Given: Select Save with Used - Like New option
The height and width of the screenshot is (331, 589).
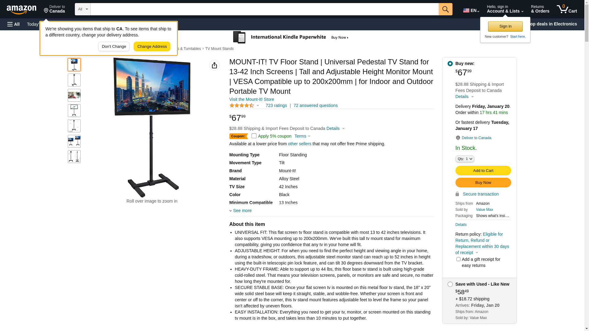Looking at the screenshot, I should point(450,284).
